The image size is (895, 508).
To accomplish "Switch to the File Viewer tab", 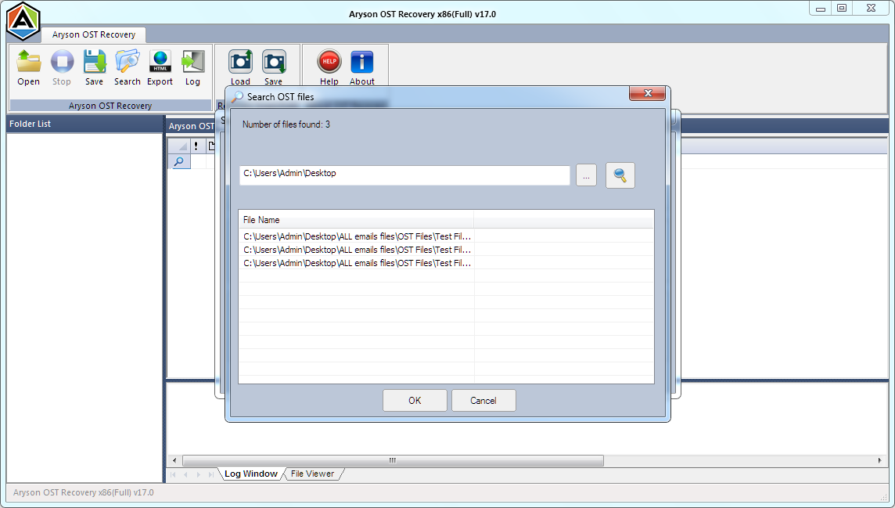I will click(312, 474).
